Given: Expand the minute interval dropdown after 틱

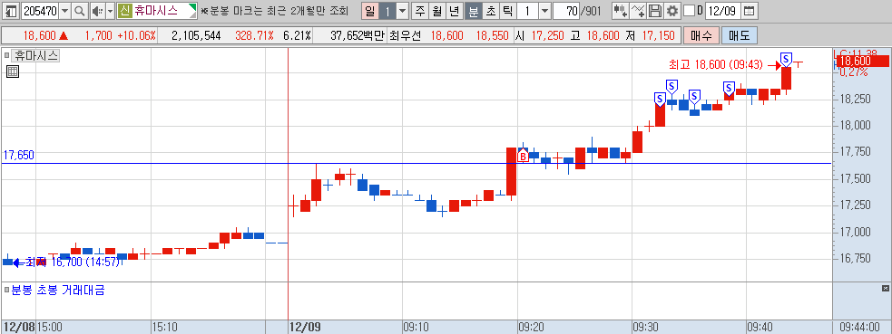Looking at the screenshot, I should coord(544,11).
